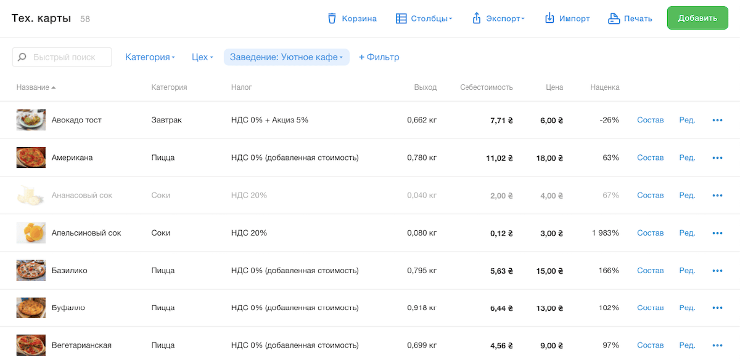This screenshot has width=740, height=363.
Task: Expand the Столбцы columns dropdown
Action: 424,18
